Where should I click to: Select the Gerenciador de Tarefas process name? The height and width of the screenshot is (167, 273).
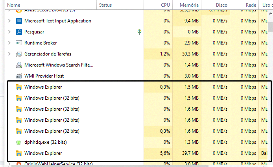[x=48, y=54]
